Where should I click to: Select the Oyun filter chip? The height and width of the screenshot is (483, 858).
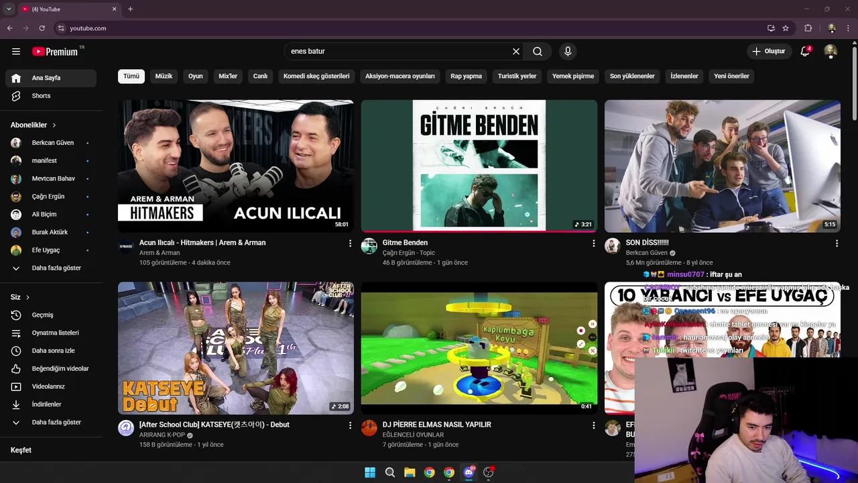[x=196, y=76]
